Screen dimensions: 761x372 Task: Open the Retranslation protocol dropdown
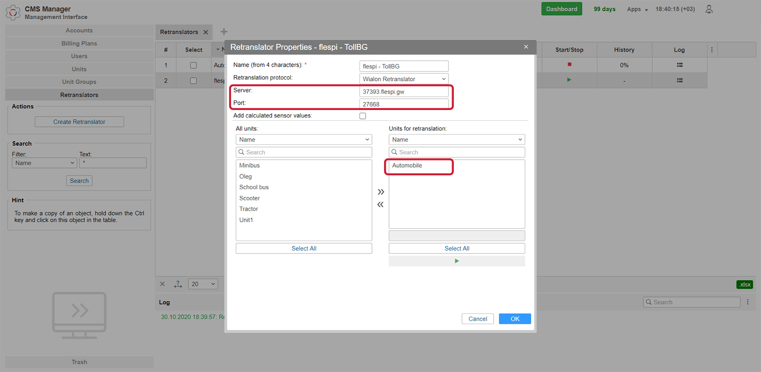coord(404,79)
